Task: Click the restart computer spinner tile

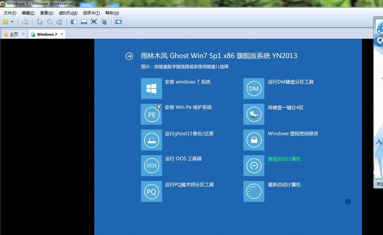Action: click(254, 191)
